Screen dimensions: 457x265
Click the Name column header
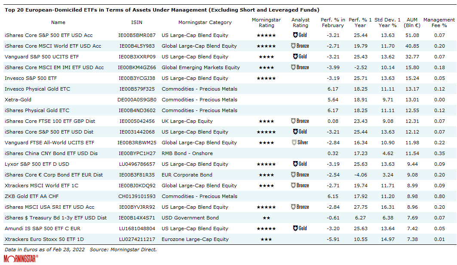58,22
